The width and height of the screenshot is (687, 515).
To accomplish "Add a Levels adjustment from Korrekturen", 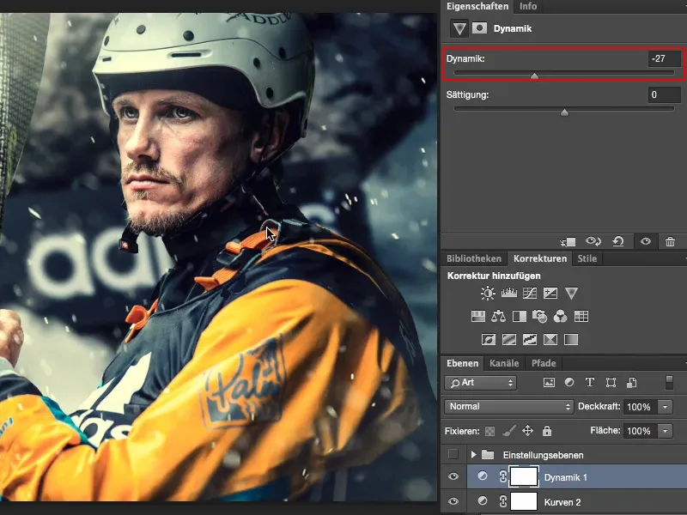I will tap(508, 294).
